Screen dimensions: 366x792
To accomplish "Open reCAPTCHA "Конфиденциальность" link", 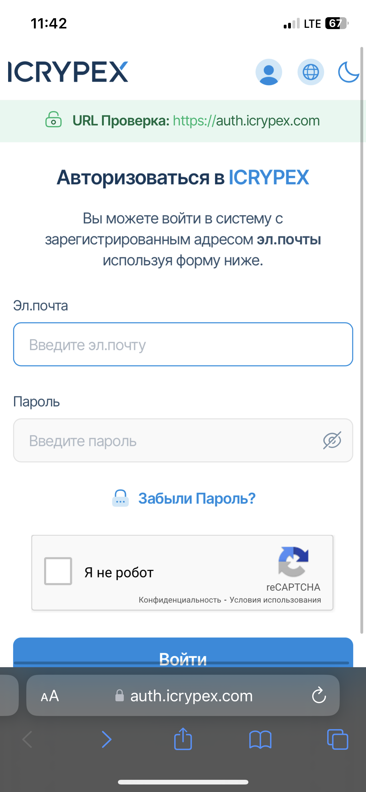I will coord(180,600).
